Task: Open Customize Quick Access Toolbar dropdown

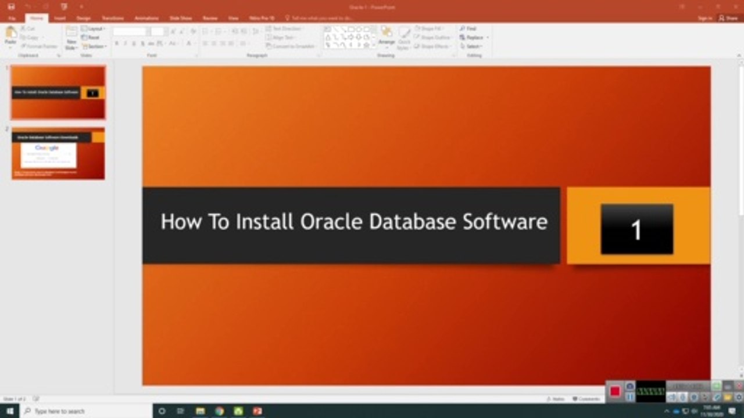Action: pyautogui.click(x=81, y=6)
